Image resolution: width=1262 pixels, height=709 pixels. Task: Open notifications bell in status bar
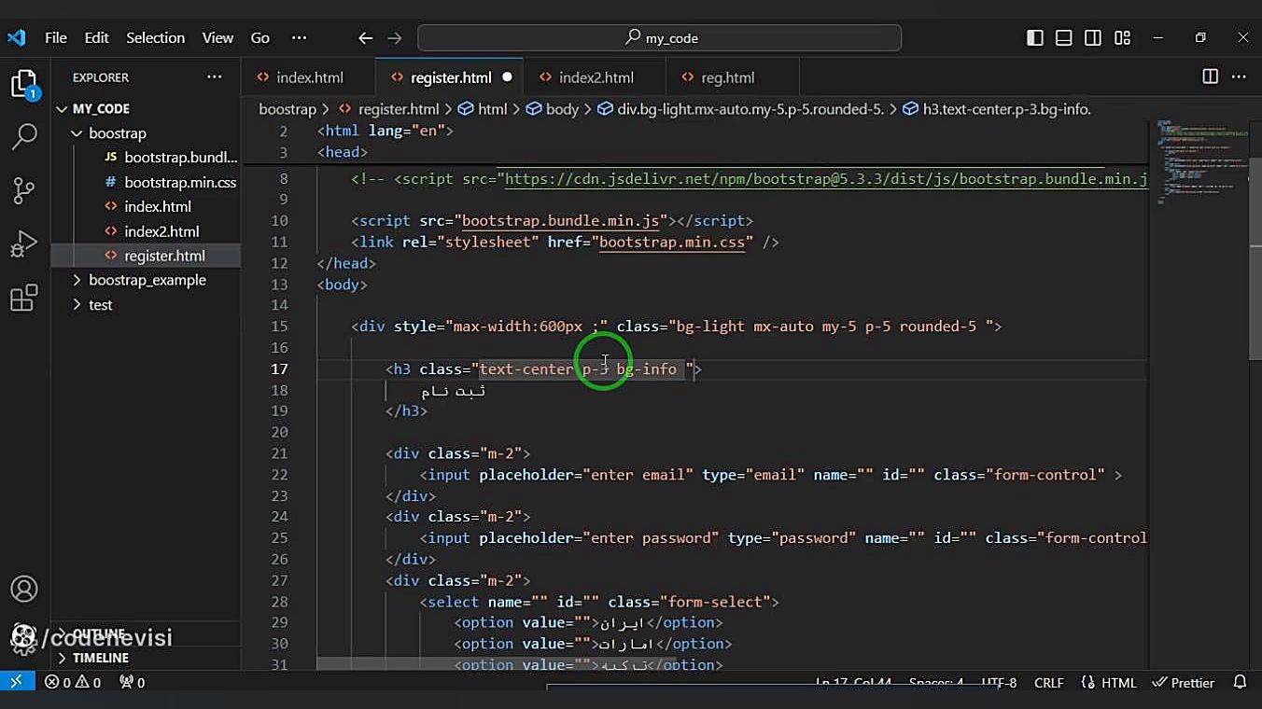(x=1240, y=683)
